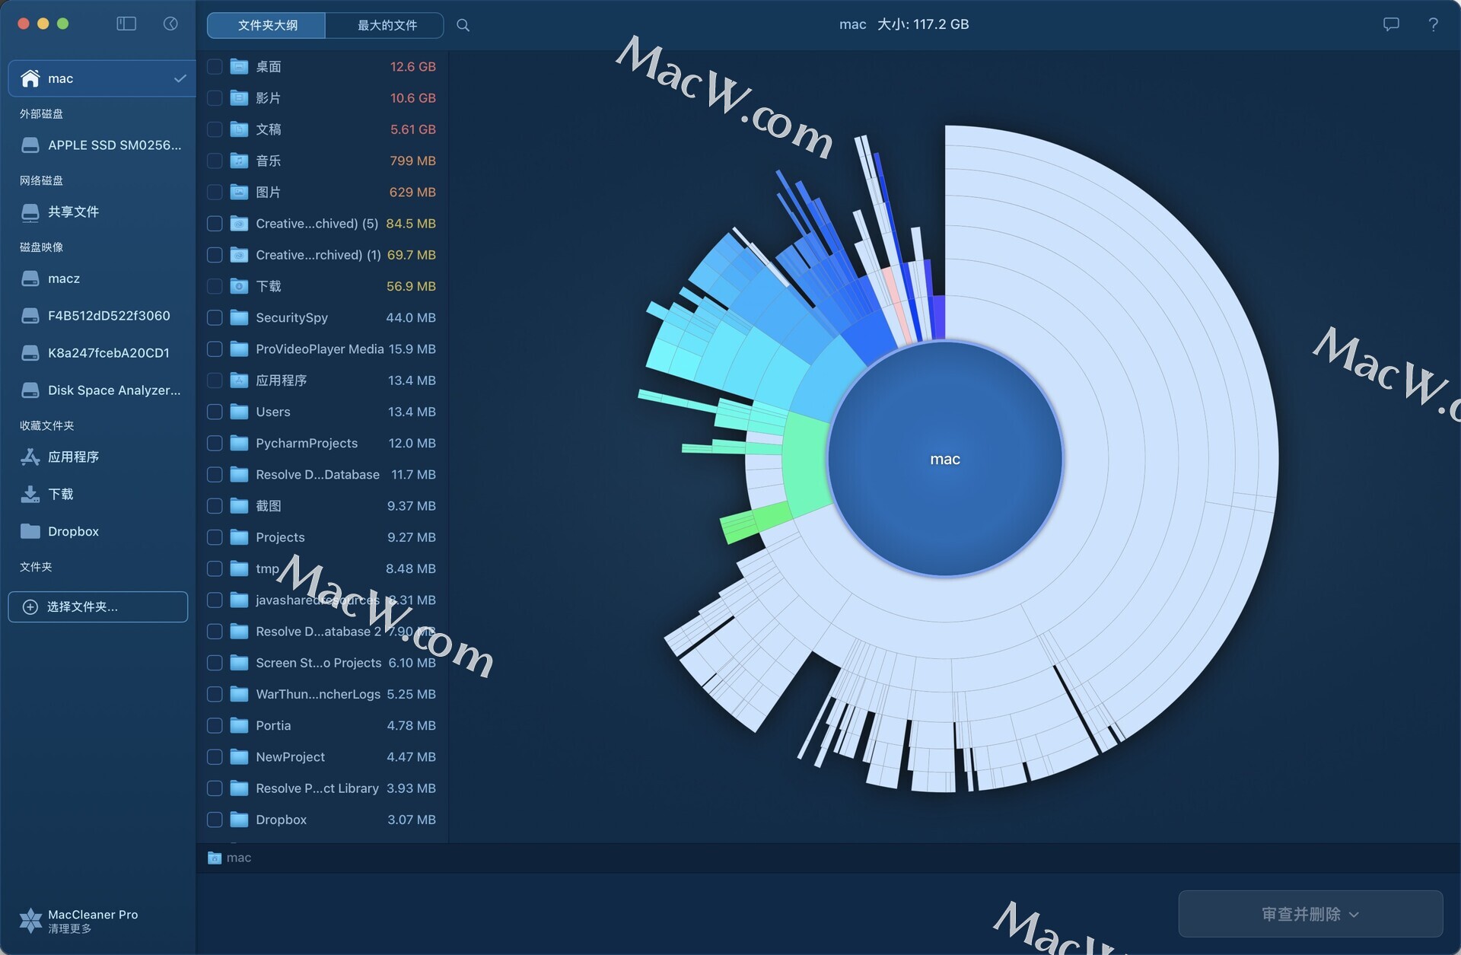Check the 截图 folder checkbox
This screenshot has width=1461, height=955.
[x=215, y=506]
